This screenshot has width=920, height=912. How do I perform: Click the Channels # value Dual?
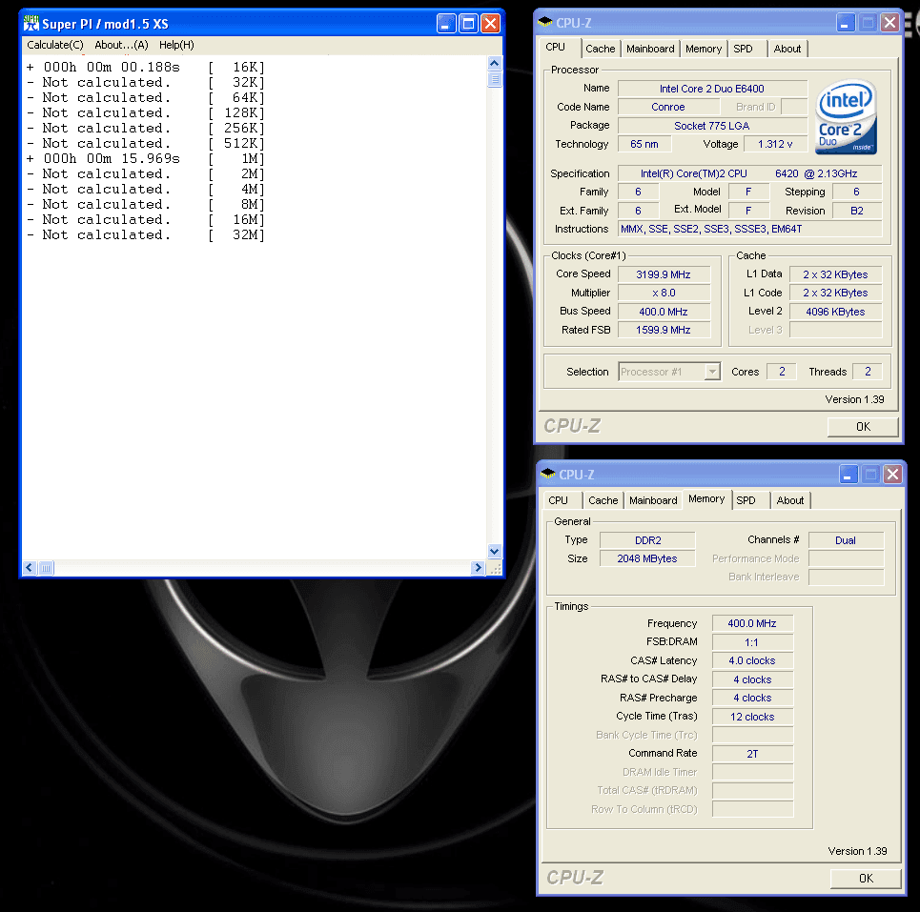tap(846, 540)
